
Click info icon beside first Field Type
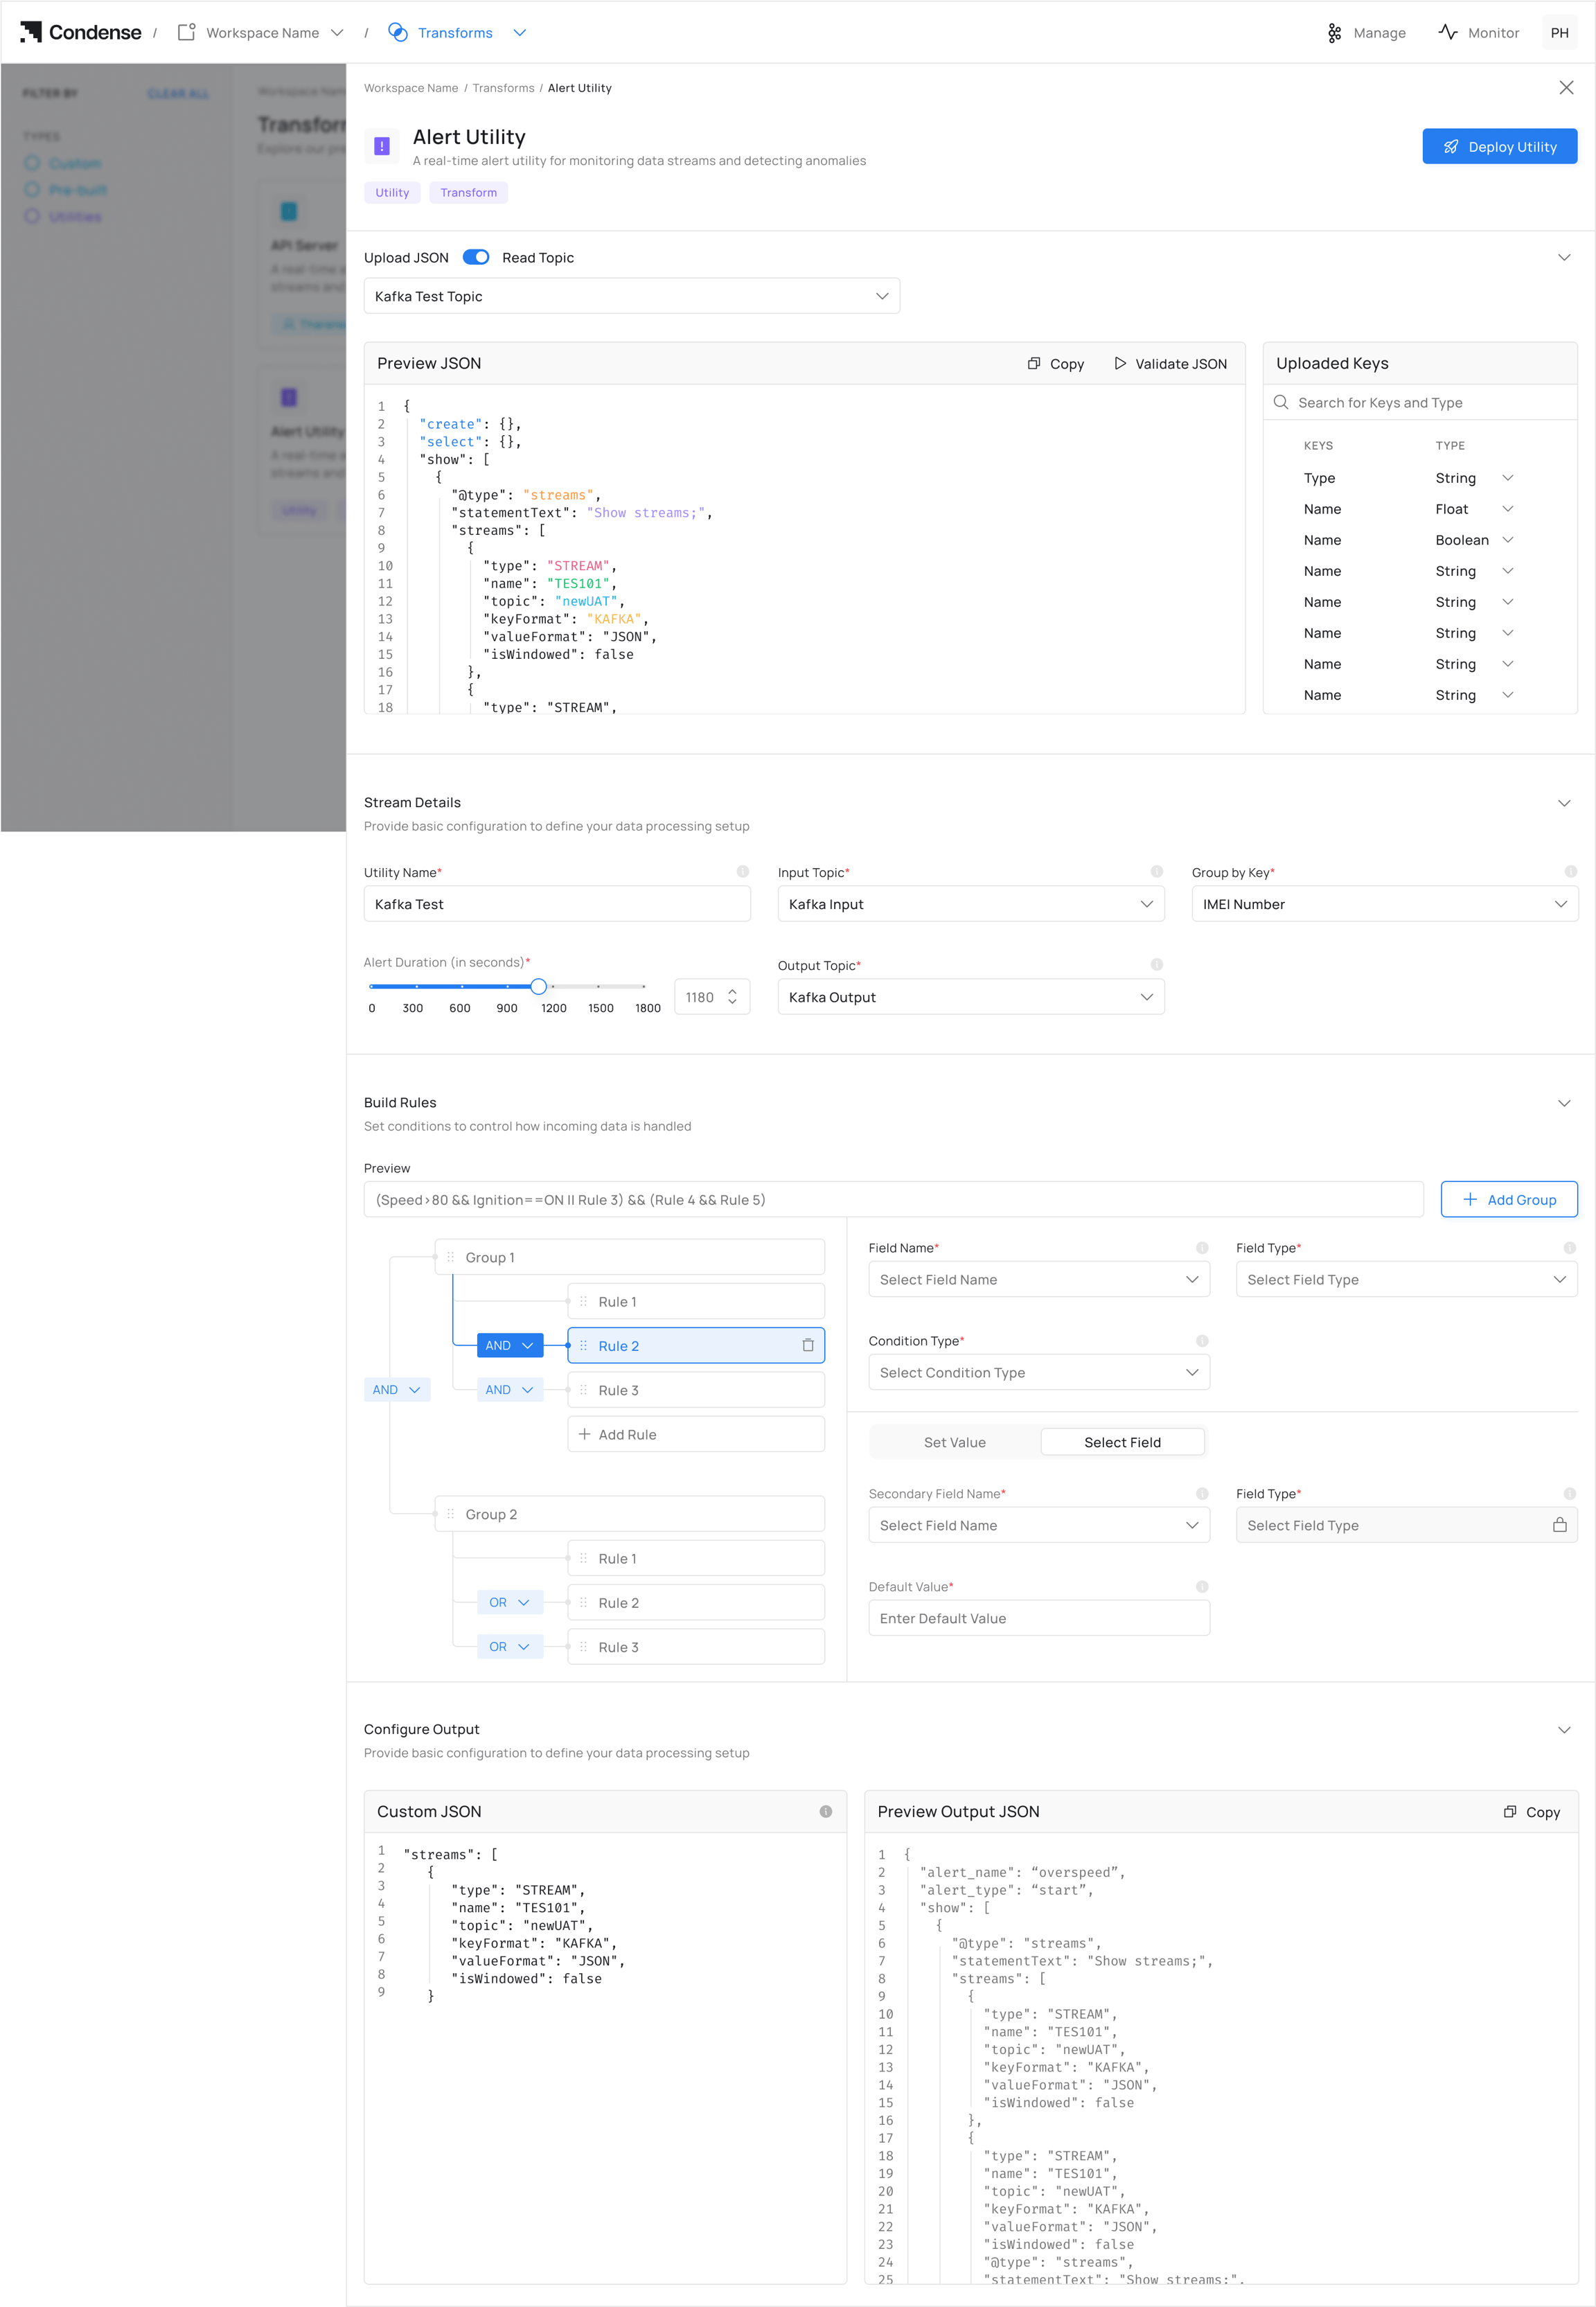1570,1248
